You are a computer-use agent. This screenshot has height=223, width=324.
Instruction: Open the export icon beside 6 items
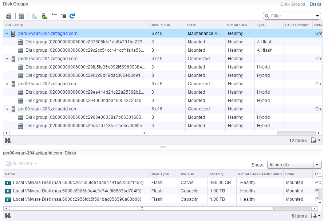(314, 216)
